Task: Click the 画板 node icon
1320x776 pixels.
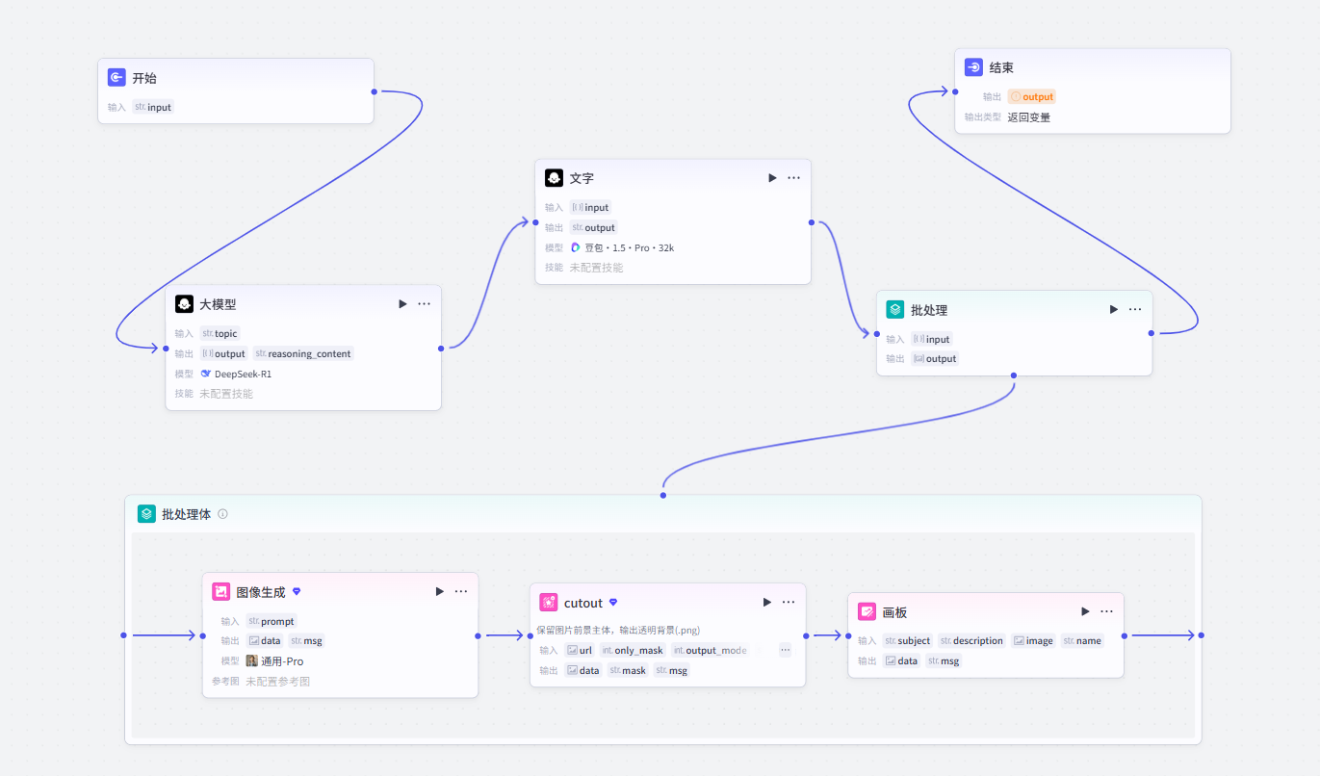Action: click(867, 611)
